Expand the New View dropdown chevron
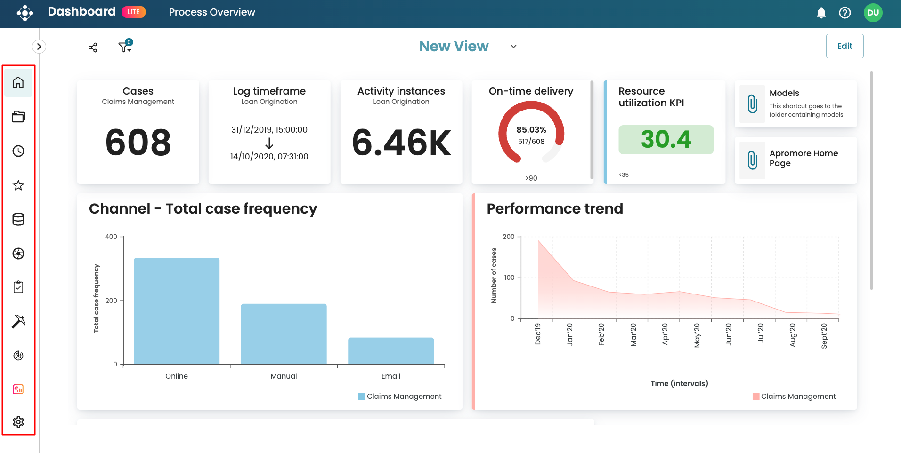Viewport: 901px width, 453px height. tap(513, 47)
